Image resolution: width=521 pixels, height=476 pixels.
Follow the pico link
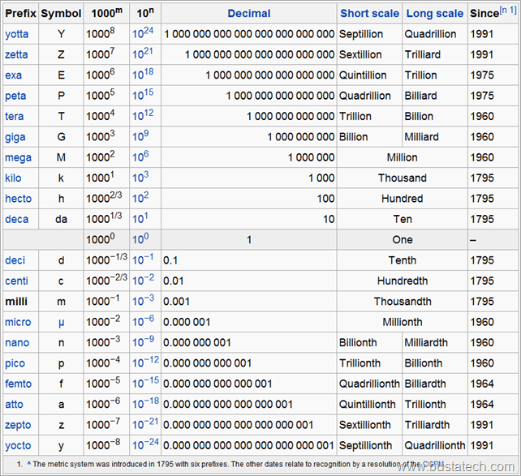coord(15,363)
